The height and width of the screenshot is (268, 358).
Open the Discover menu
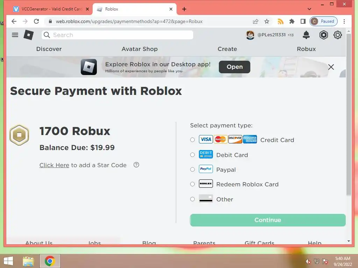pos(49,49)
